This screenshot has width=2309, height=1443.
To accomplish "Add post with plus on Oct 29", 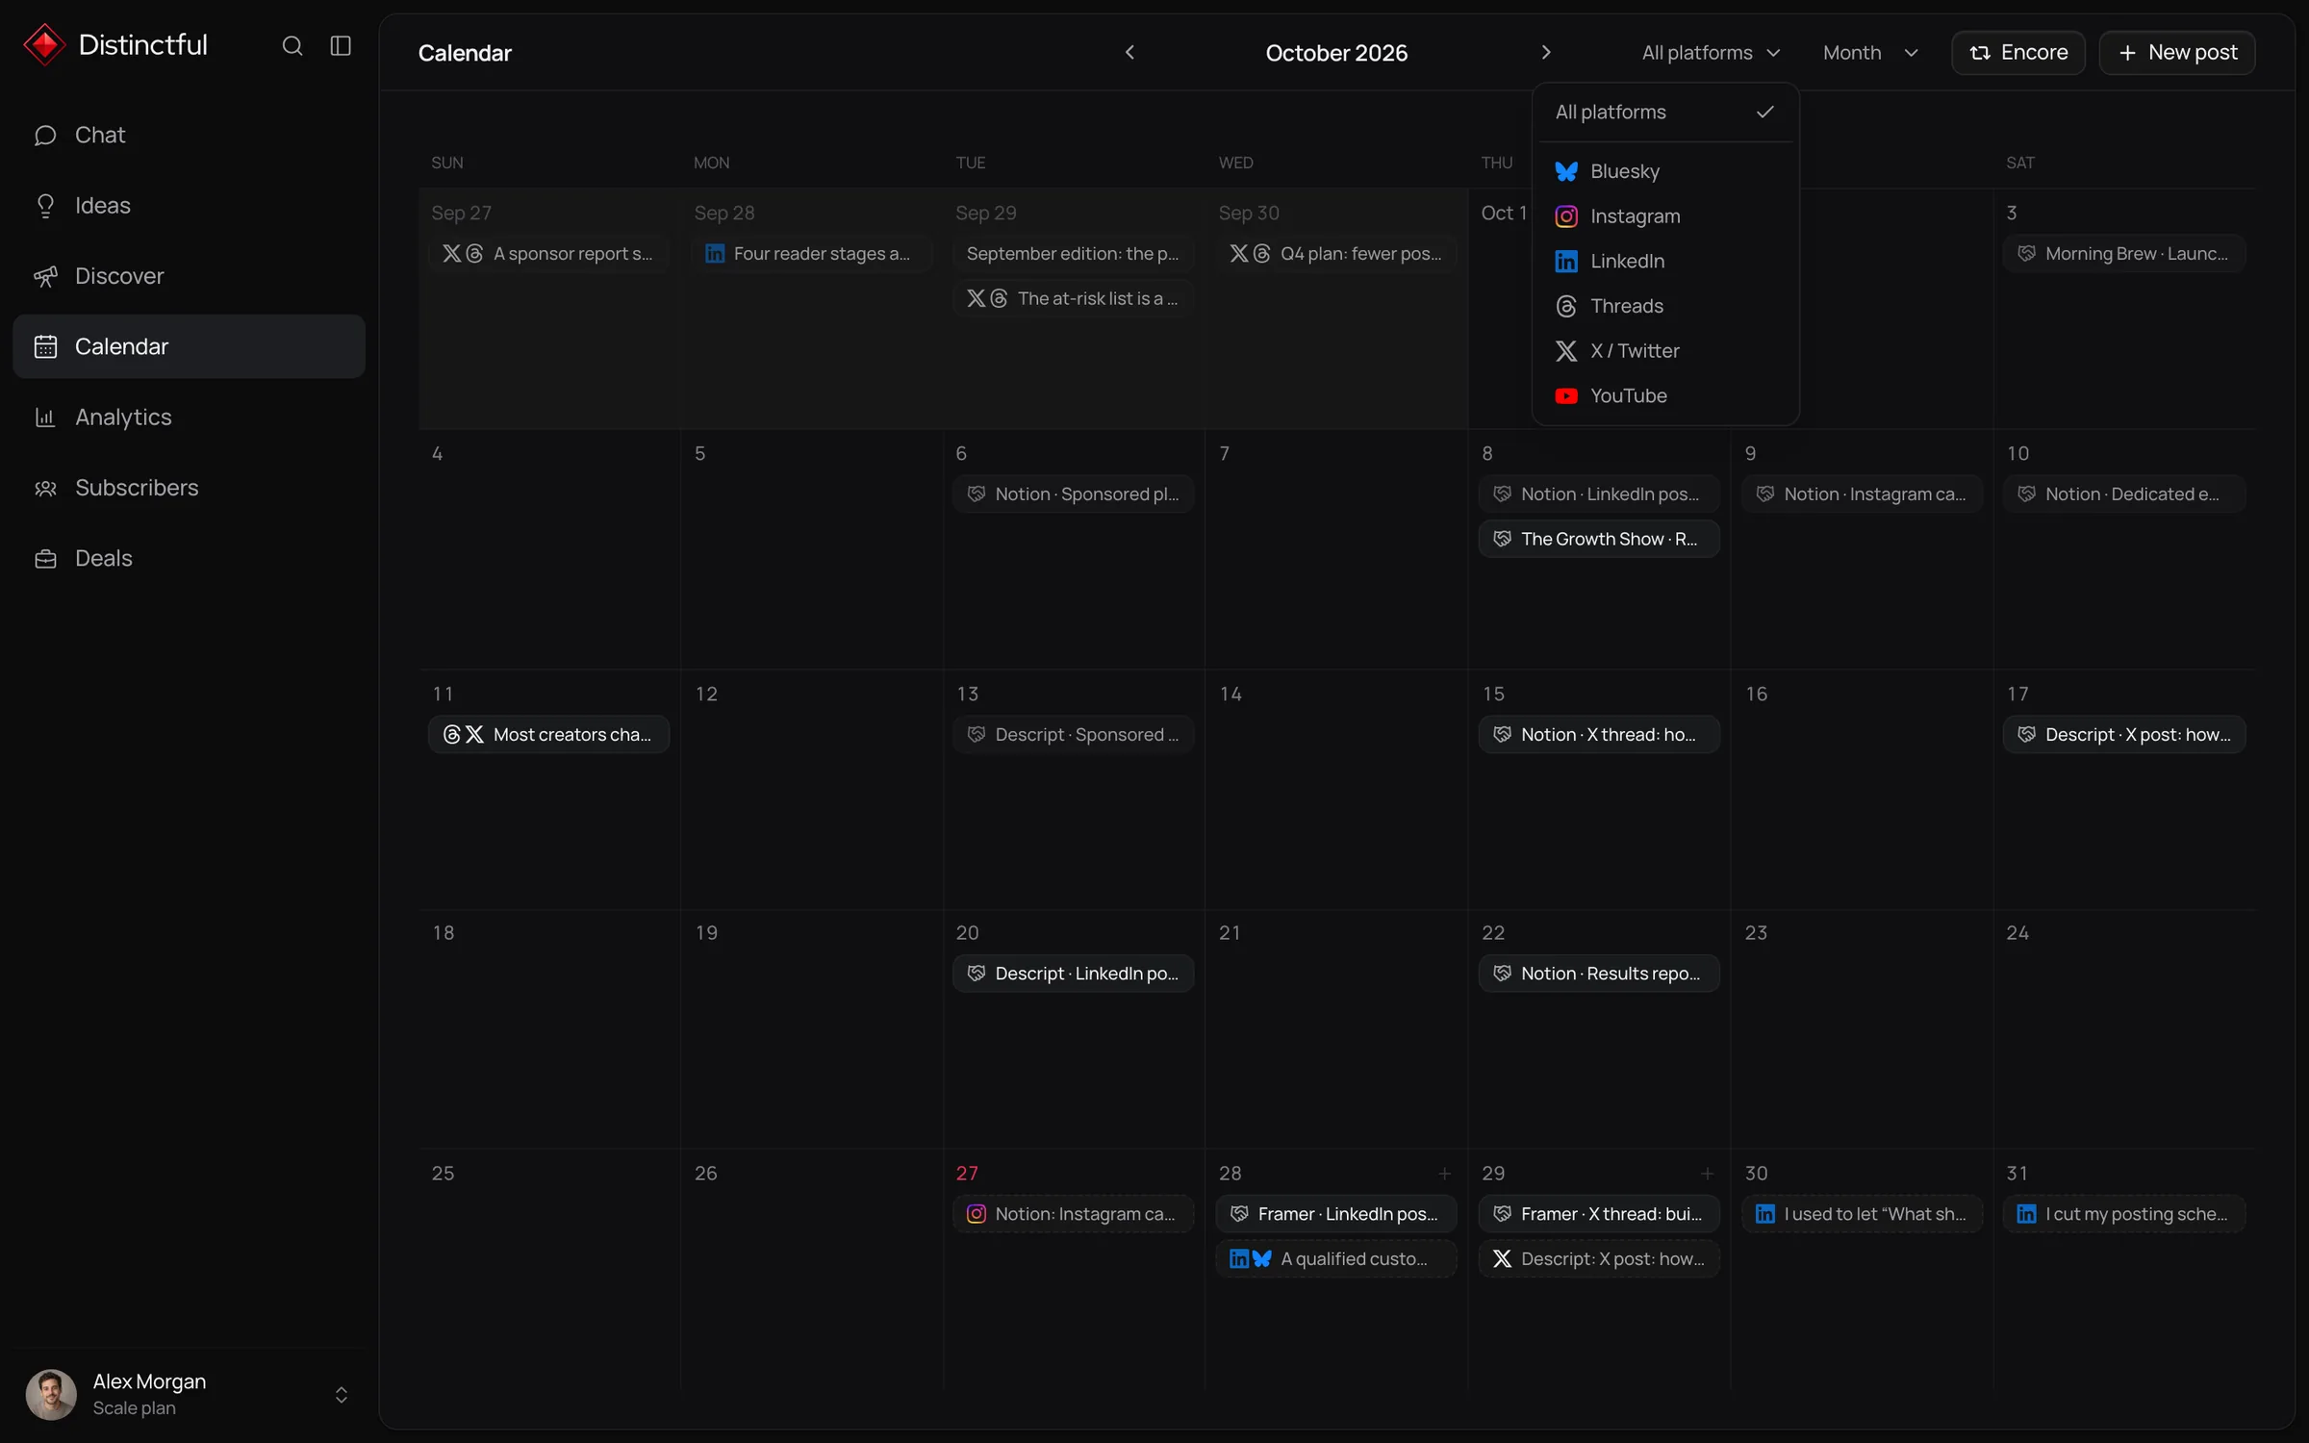I will (1707, 1174).
